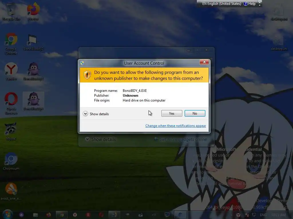
Task: Select the Recycle Bin desktop icon
Action: click(x=11, y=11)
